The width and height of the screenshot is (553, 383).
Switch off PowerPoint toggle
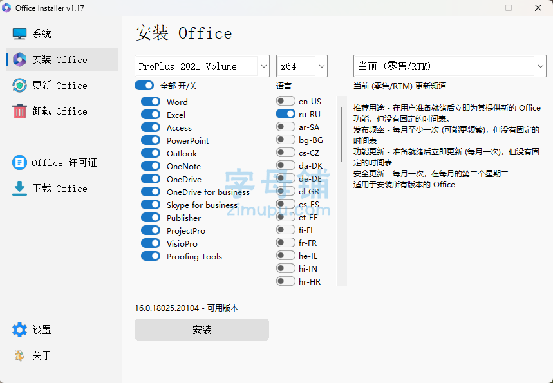click(151, 140)
